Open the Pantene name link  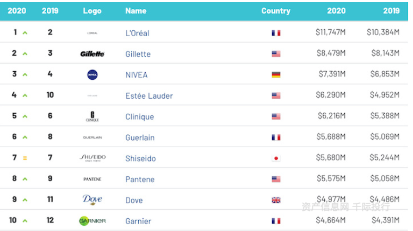[x=140, y=179]
